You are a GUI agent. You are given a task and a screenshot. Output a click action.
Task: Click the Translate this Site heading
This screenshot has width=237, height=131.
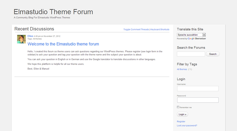190,29
